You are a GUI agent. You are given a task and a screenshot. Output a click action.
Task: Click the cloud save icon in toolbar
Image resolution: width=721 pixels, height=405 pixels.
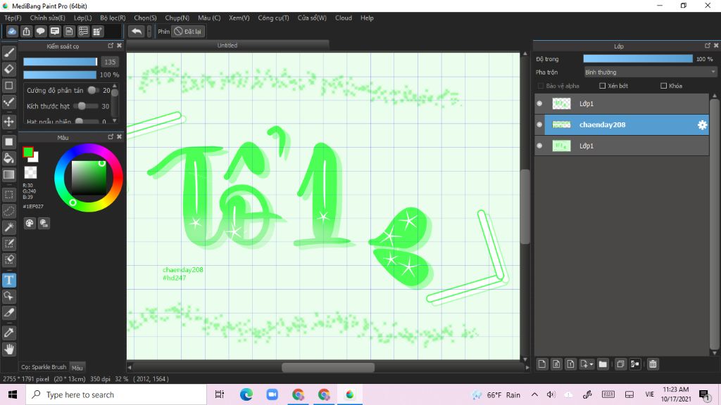12,31
